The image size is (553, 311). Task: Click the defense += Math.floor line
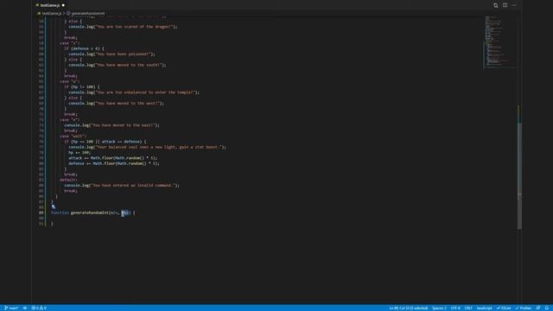[114, 163]
